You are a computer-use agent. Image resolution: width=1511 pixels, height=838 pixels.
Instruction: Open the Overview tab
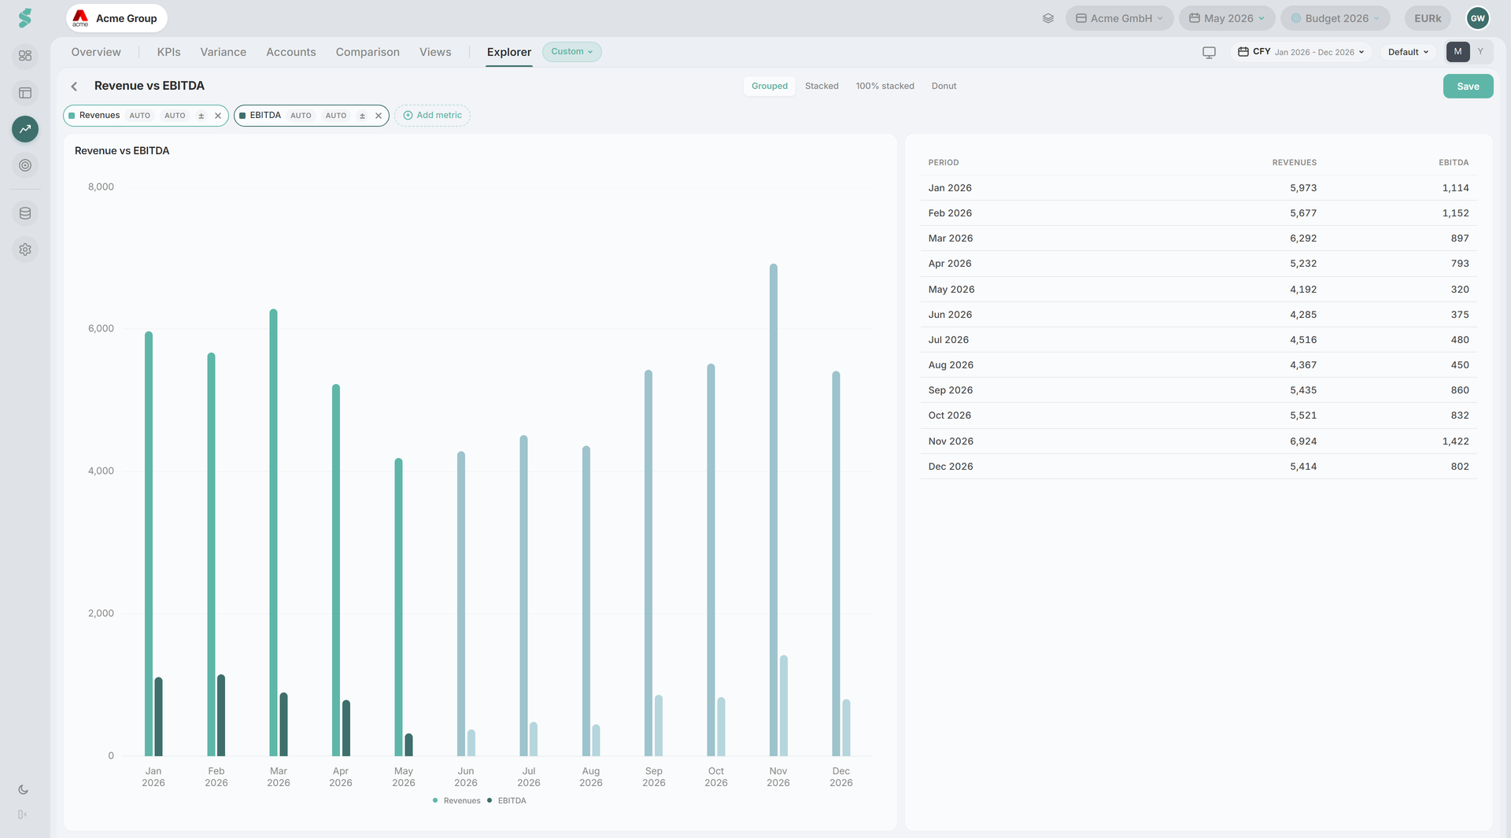(96, 52)
